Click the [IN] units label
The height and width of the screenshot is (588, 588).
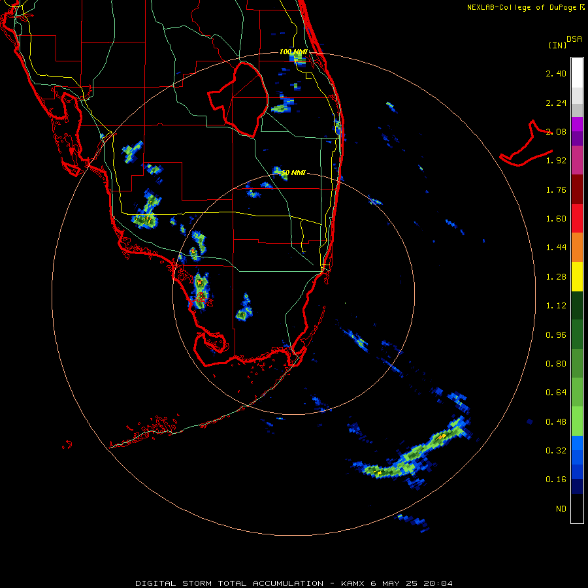click(x=557, y=45)
